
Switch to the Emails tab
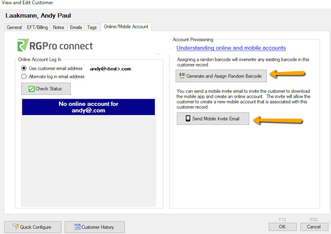click(76, 27)
